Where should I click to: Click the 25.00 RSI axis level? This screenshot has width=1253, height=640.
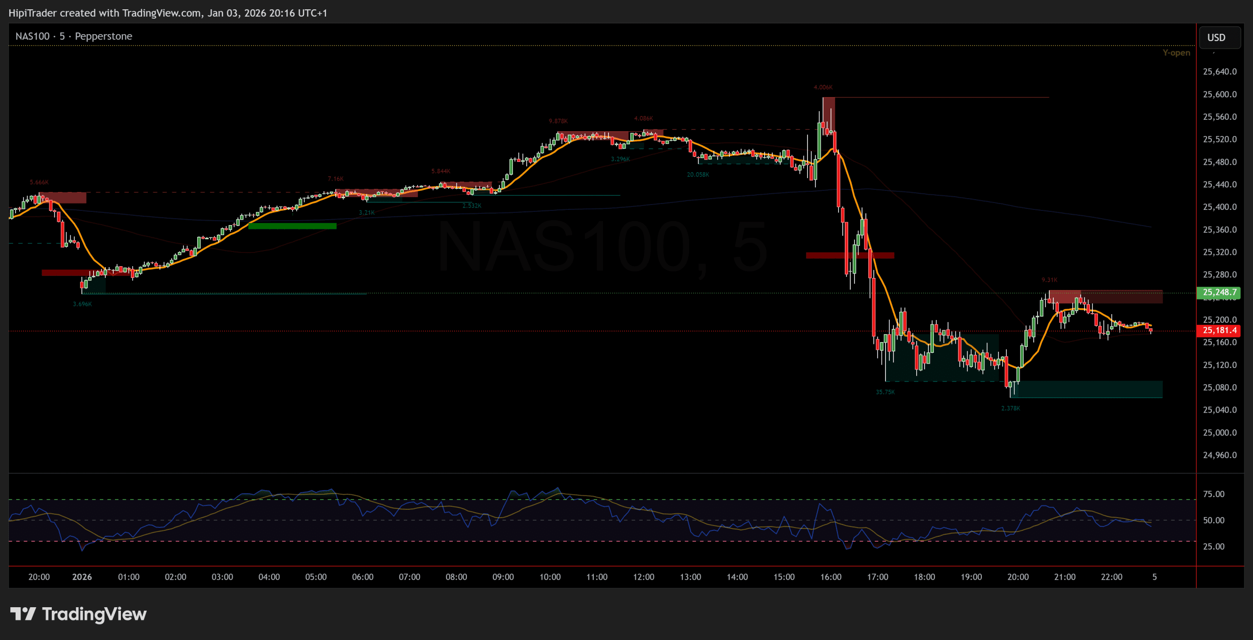(x=1213, y=547)
